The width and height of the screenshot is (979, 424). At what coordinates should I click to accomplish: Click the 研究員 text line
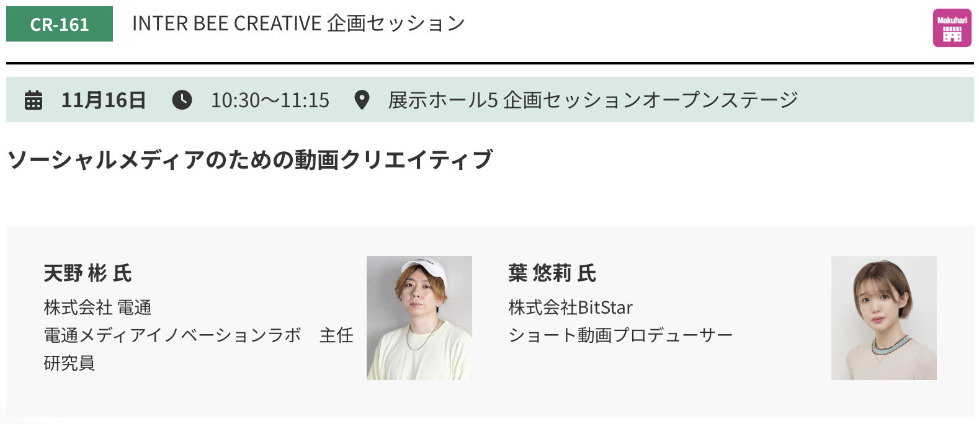point(69,363)
